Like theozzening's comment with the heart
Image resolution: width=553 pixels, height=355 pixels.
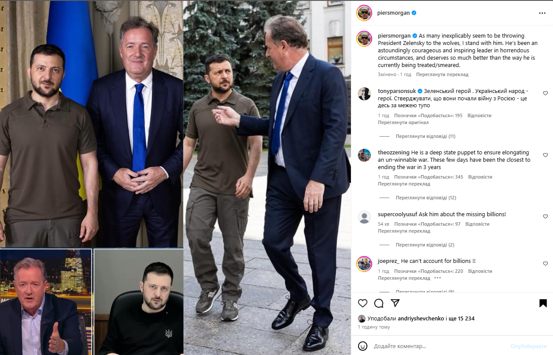(x=545, y=155)
